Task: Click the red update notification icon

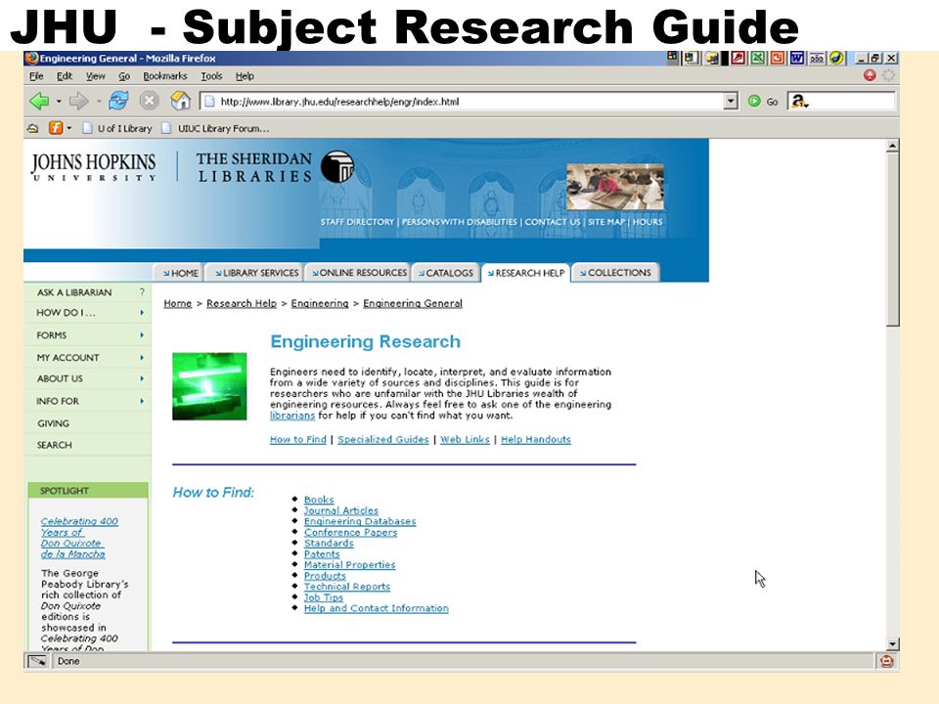Action: 870,75
